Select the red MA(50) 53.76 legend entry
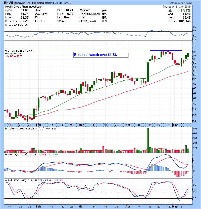 (x=13, y=56)
